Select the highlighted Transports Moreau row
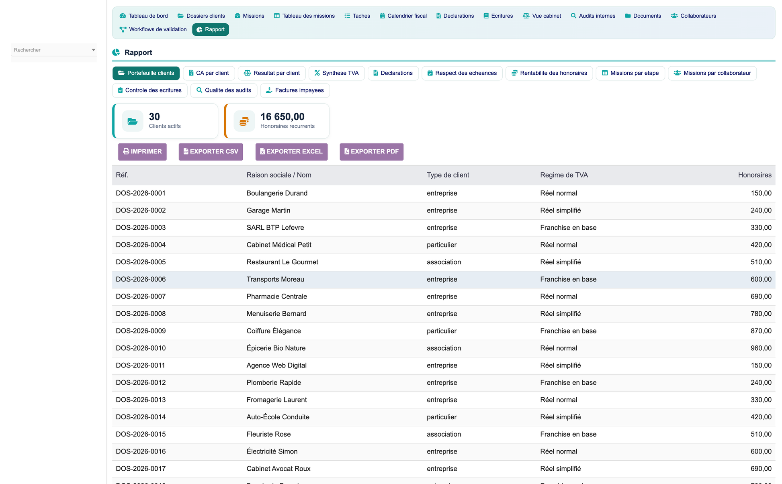The image size is (782, 484). [444, 280]
